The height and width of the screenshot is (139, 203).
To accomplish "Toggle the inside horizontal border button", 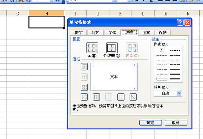I will tap(84, 77).
